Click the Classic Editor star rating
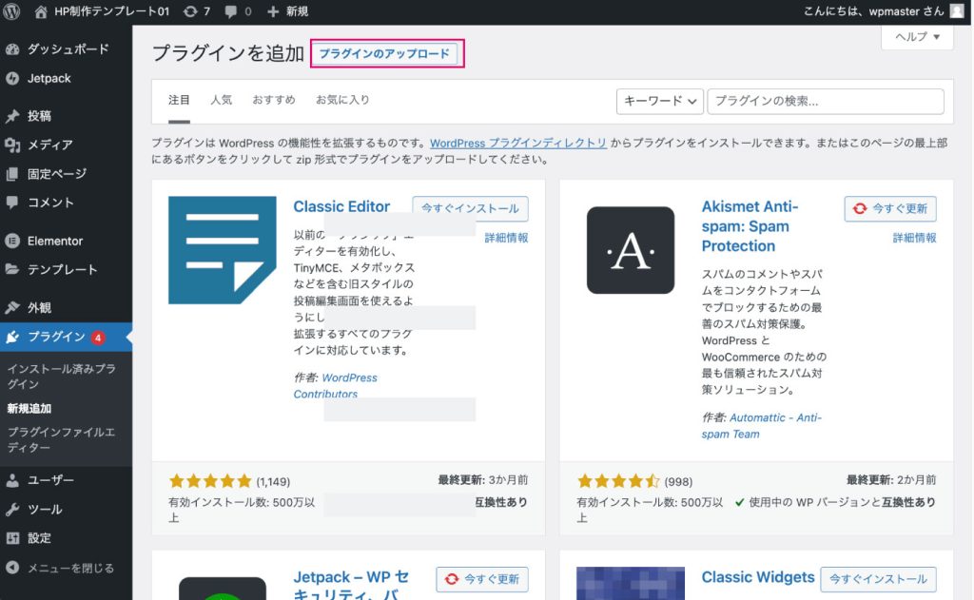The height and width of the screenshot is (600, 974). (210, 481)
